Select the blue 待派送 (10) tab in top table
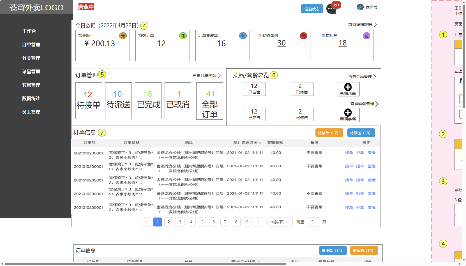 click(x=361, y=133)
